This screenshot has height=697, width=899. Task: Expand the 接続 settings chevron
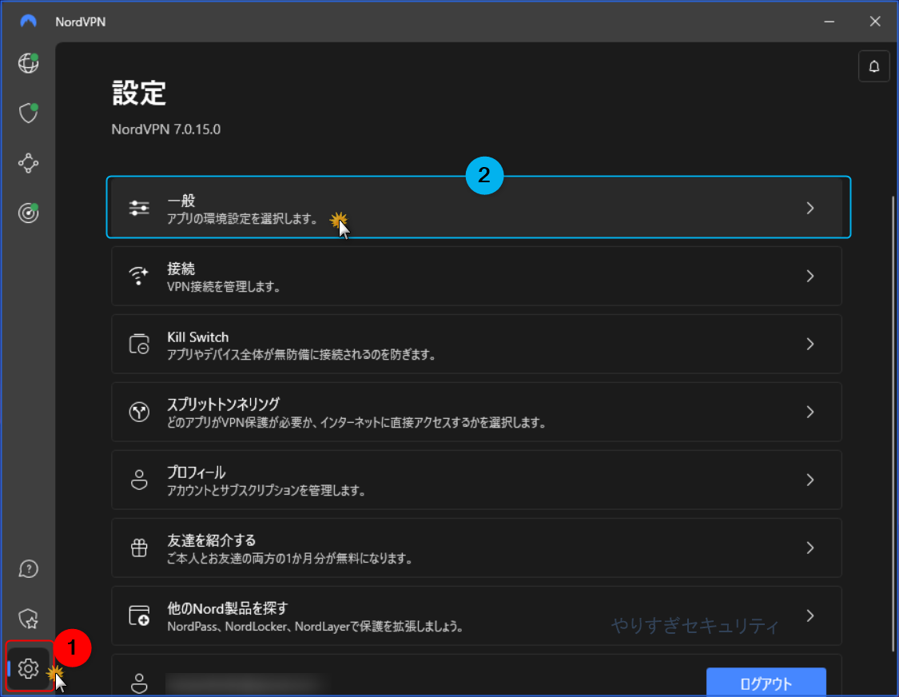pos(810,276)
